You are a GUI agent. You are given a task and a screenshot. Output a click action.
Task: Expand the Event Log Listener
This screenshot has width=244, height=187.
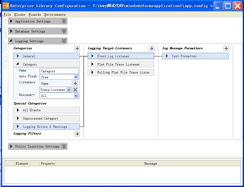(92, 56)
